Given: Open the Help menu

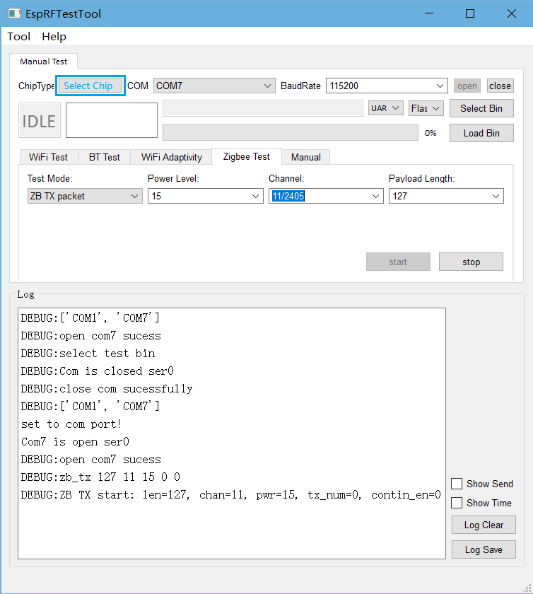Looking at the screenshot, I should [54, 36].
